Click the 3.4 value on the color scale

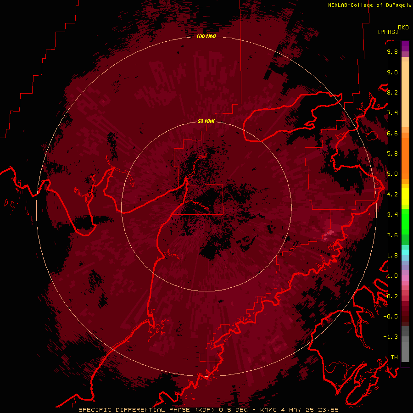point(392,214)
